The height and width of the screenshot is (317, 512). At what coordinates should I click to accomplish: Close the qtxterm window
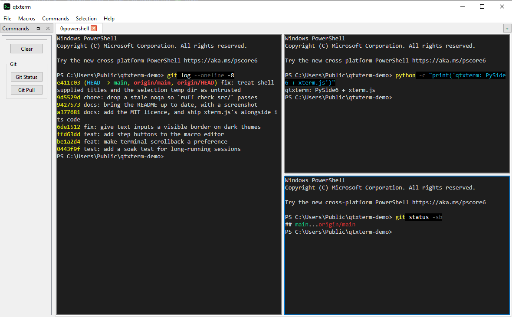click(x=502, y=7)
